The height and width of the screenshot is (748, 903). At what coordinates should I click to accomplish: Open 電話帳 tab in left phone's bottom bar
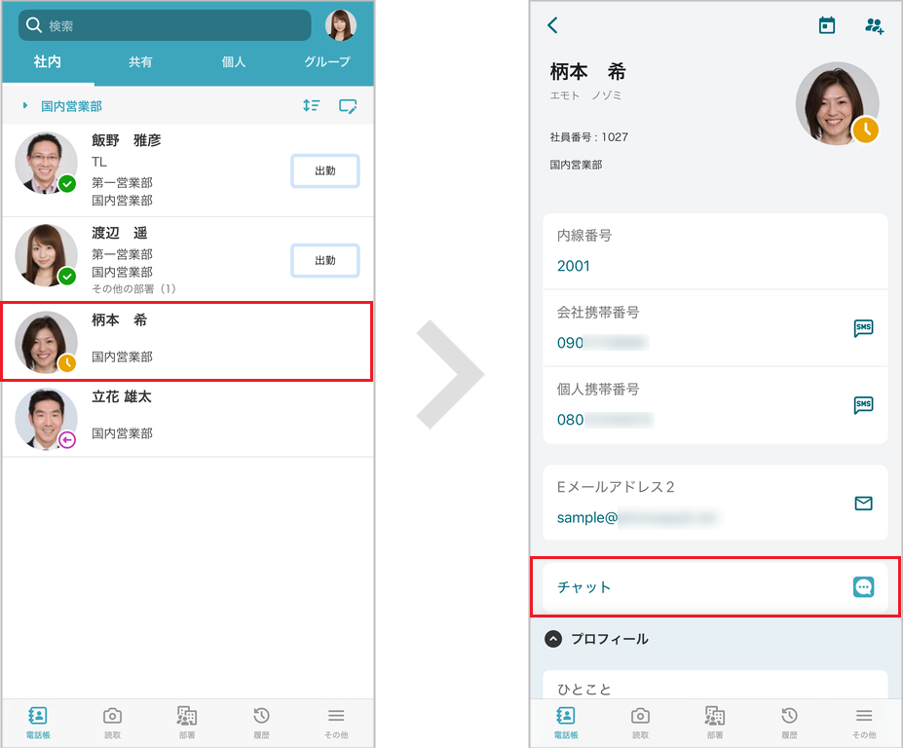point(38,724)
